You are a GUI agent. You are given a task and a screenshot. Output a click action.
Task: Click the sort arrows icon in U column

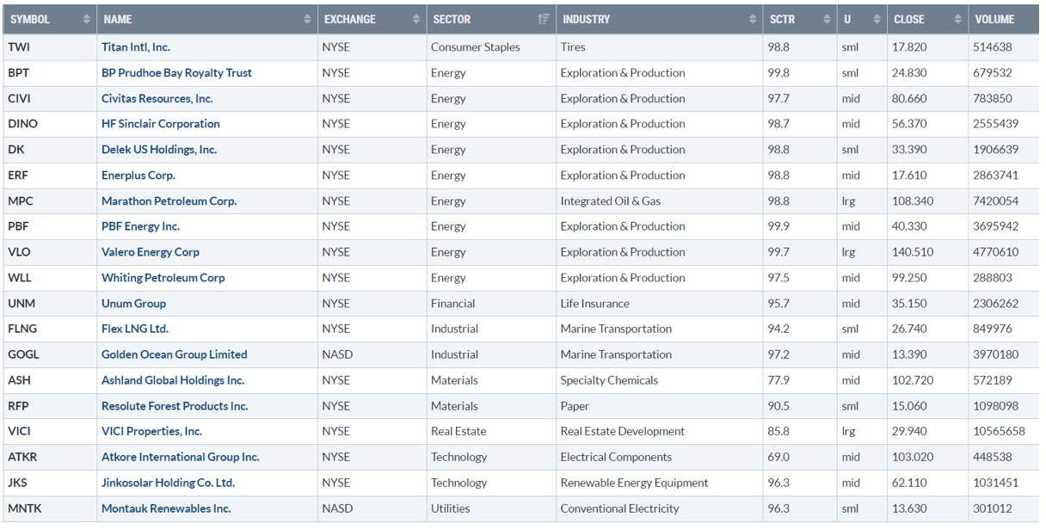(x=877, y=20)
